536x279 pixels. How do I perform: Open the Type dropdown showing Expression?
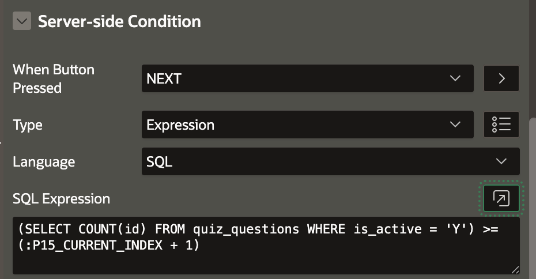(307, 125)
